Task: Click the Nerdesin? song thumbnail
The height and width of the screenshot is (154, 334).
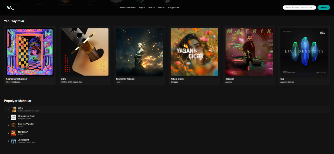Action: tap(13, 133)
